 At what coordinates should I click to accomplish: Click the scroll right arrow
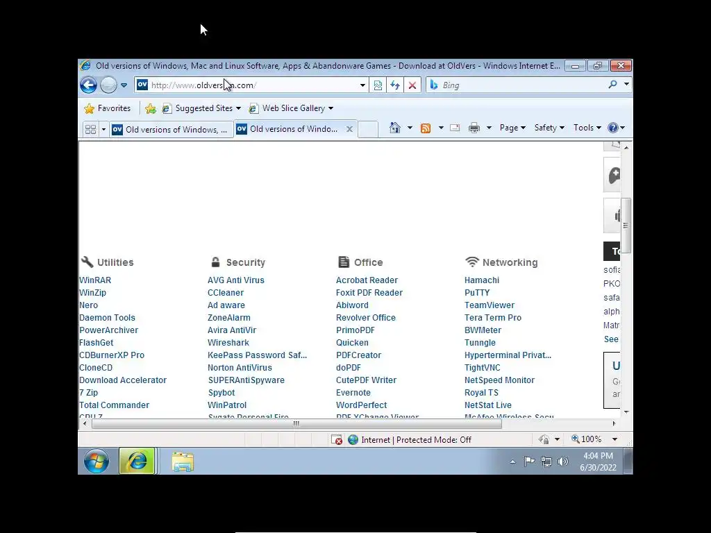614,424
